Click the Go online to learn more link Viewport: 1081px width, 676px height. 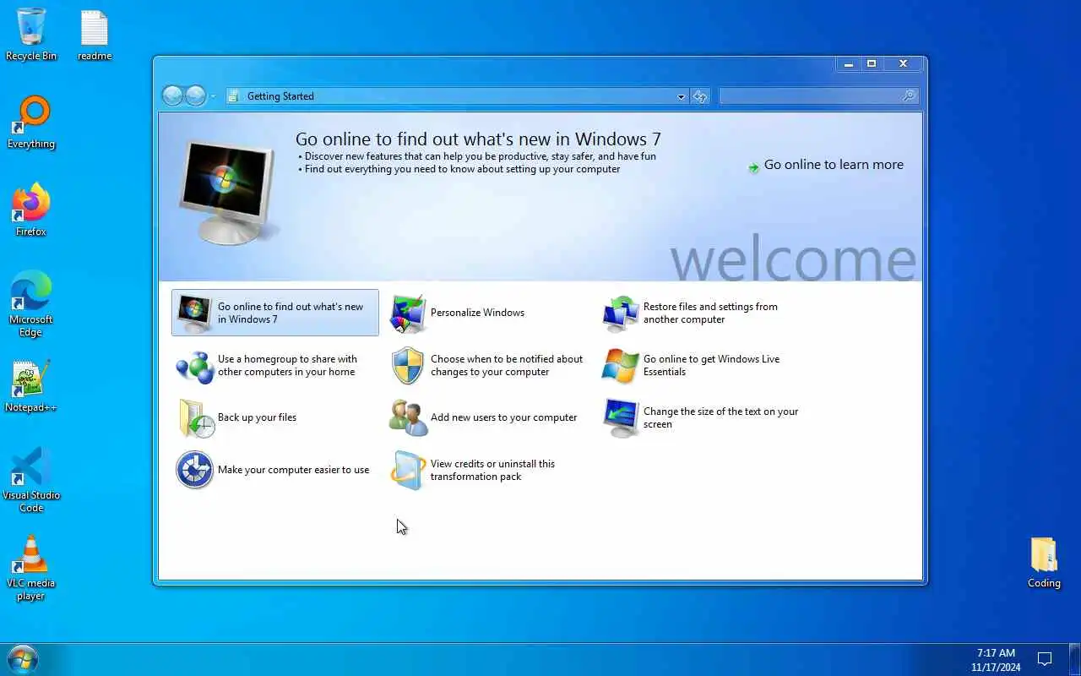click(x=834, y=165)
